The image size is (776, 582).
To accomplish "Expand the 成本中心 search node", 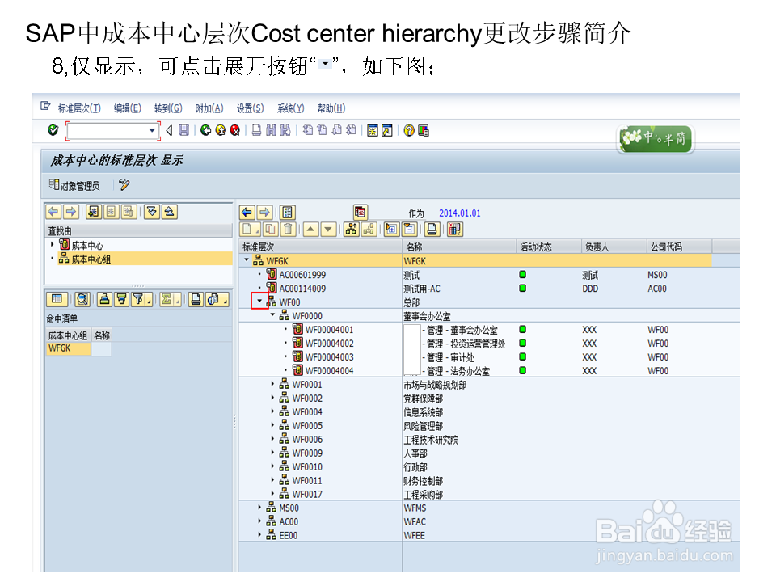I will tap(52, 244).
